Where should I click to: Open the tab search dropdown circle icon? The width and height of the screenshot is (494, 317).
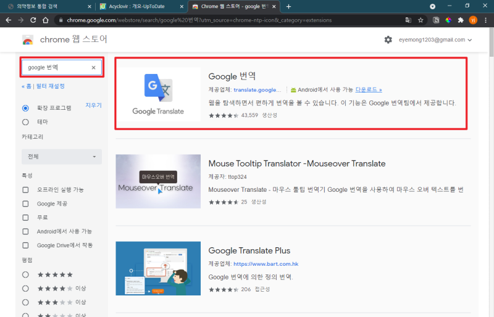tap(433, 6)
